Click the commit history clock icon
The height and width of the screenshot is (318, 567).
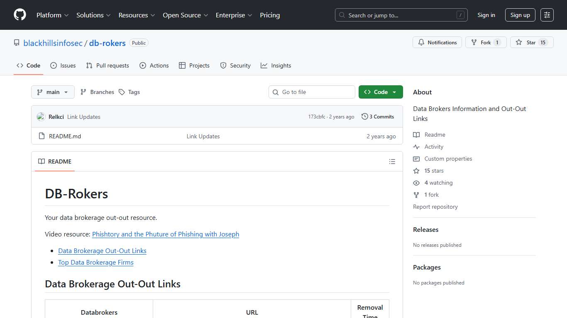[364, 116]
